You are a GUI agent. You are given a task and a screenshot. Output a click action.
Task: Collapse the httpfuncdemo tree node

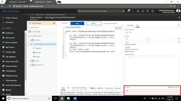coord(29,36)
